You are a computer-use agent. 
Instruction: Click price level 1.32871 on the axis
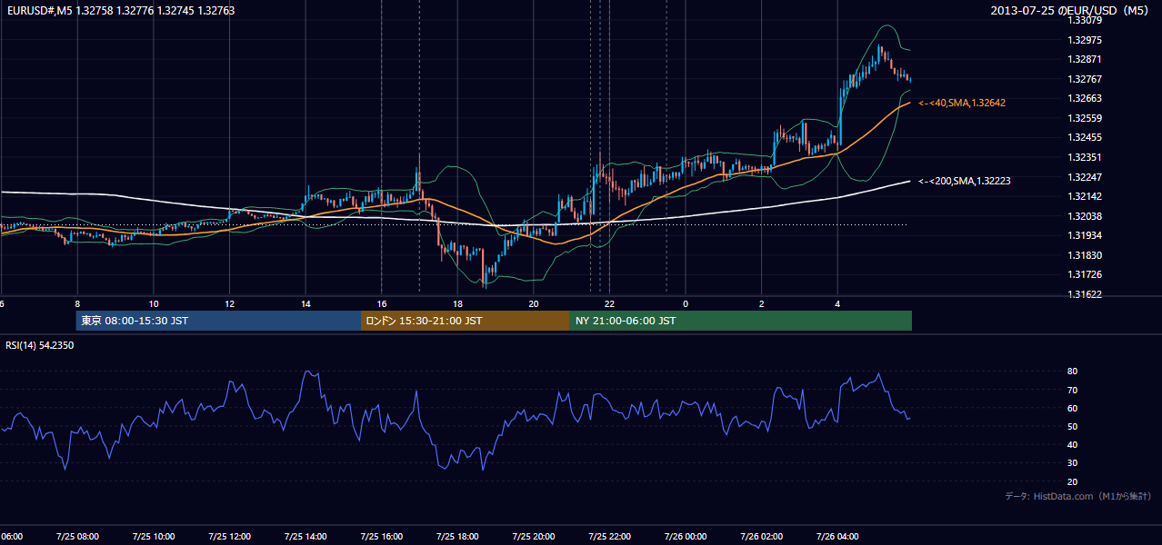(x=1084, y=59)
